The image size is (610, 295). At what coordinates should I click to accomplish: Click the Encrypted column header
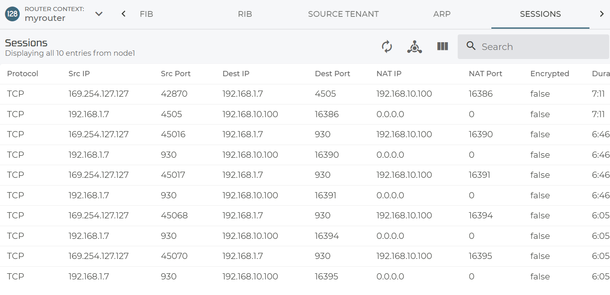(549, 74)
